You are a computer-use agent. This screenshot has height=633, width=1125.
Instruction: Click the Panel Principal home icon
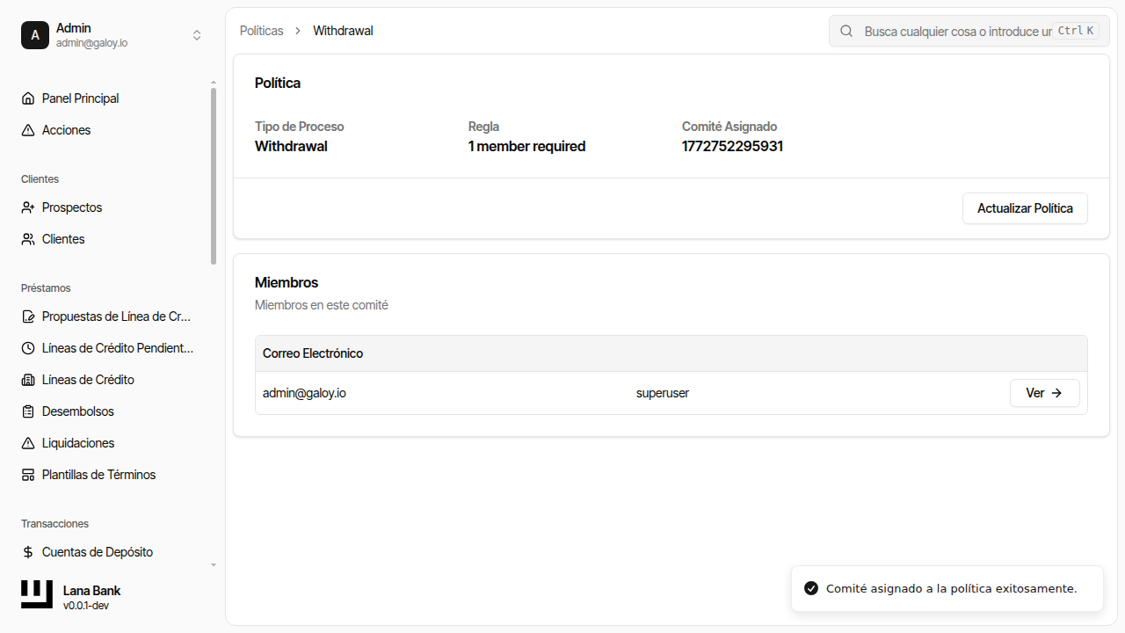click(x=28, y=98)
